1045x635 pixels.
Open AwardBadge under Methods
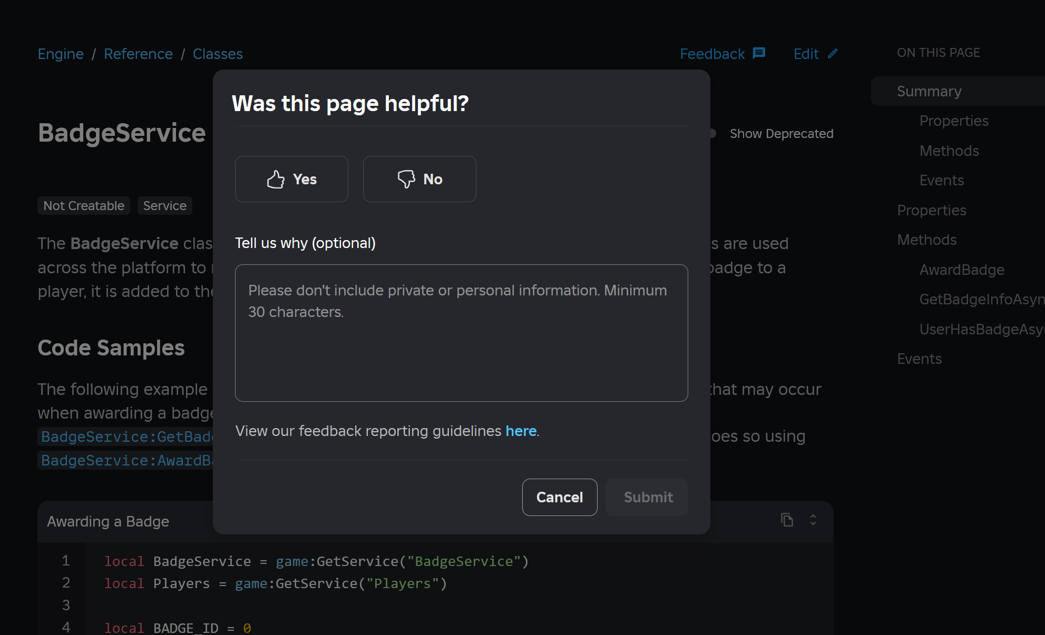click(962, 270)
